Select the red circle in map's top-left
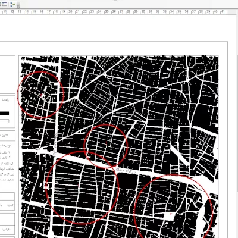Viewport: 238px width, 238px height. pos(40,95)
